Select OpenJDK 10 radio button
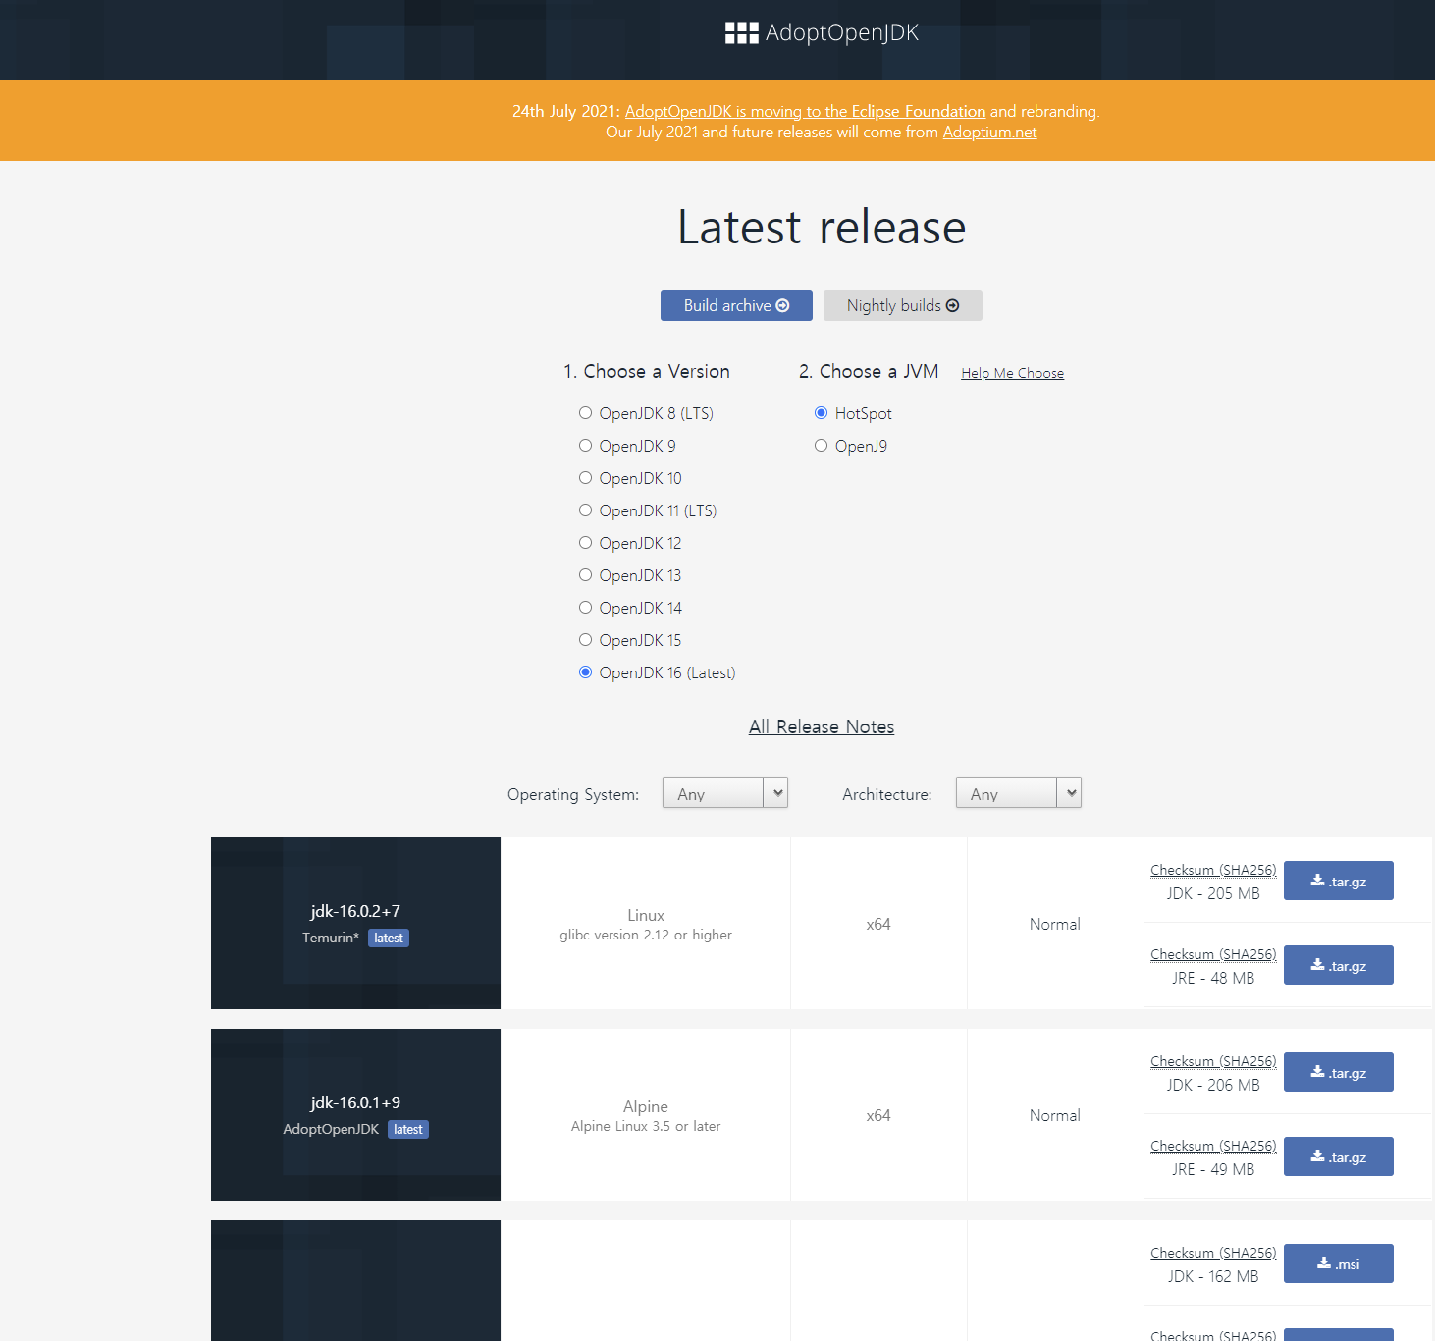This screenshot has height=1341, width=1435. click(585, 478)
